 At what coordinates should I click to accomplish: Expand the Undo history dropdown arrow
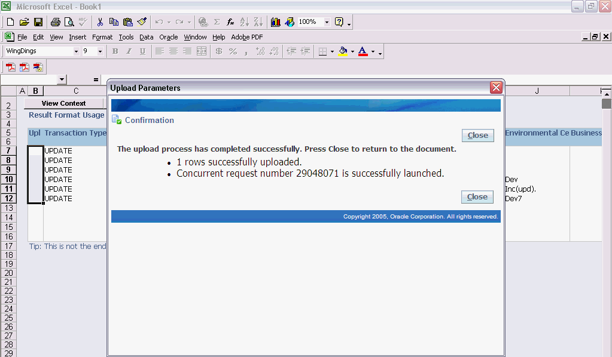pyautogui.click(x=169, y=22)
